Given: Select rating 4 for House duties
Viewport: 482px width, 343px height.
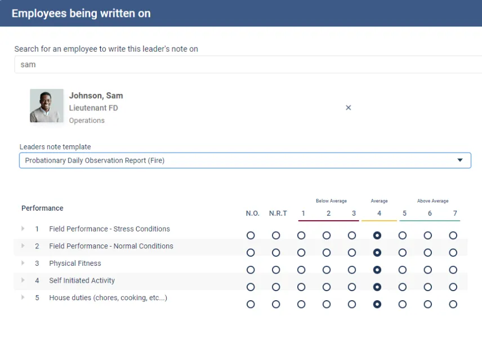Looking at the screenshot, I should coord(377,304).
